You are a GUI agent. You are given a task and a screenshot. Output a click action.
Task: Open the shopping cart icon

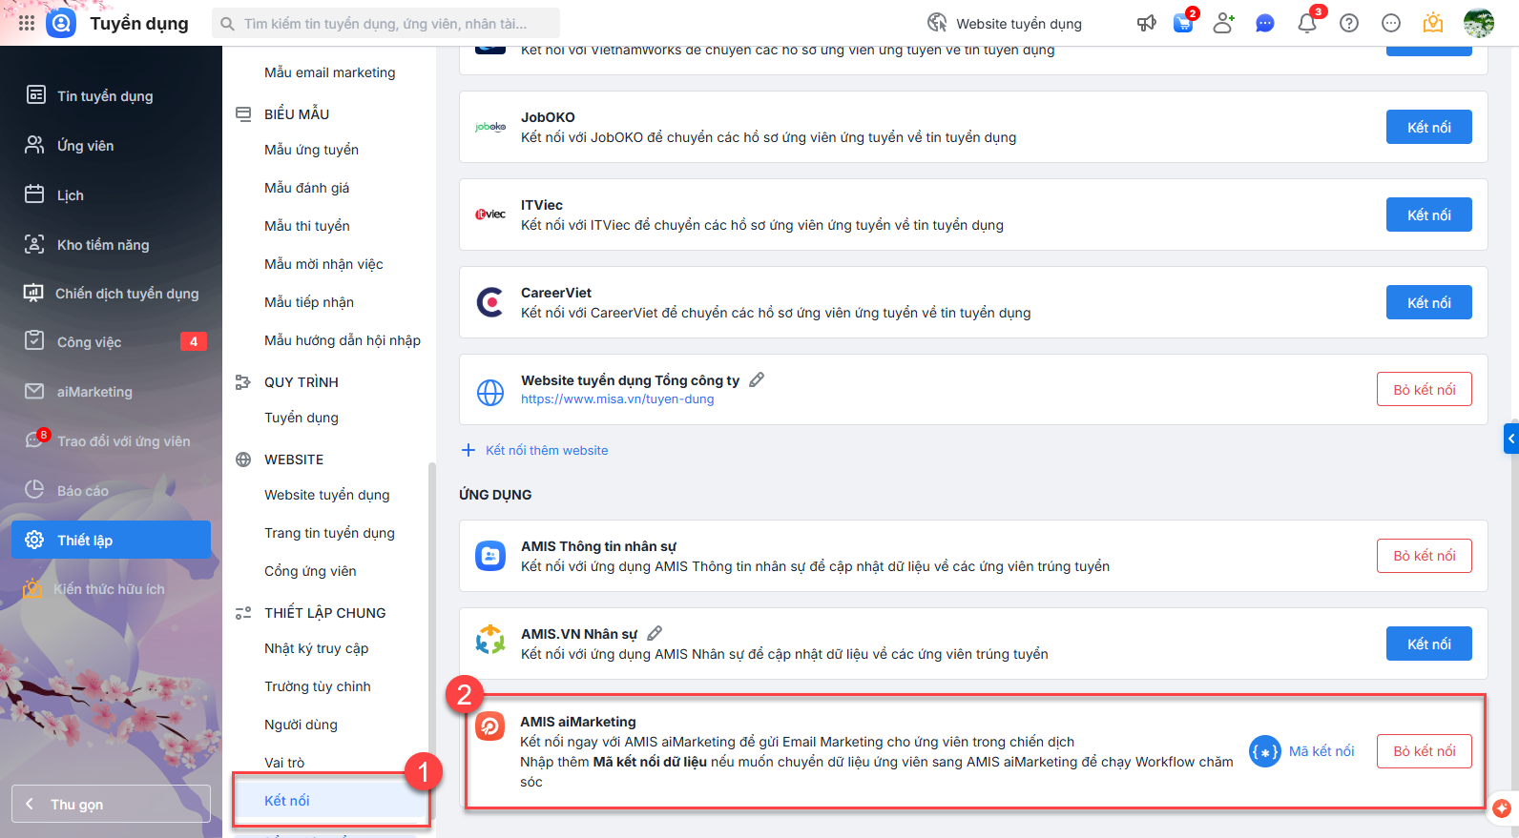point(1183,23)
